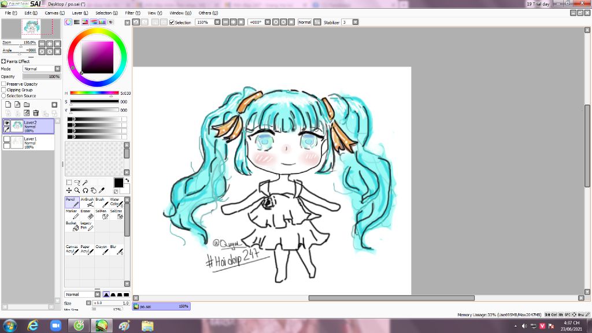
Task: Switch to the Eraser tool
Action: 87,214
